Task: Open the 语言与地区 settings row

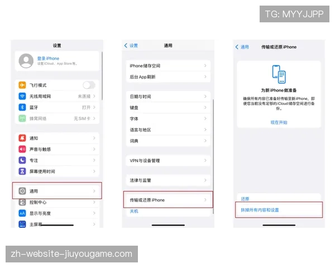Action: point(168,130)
